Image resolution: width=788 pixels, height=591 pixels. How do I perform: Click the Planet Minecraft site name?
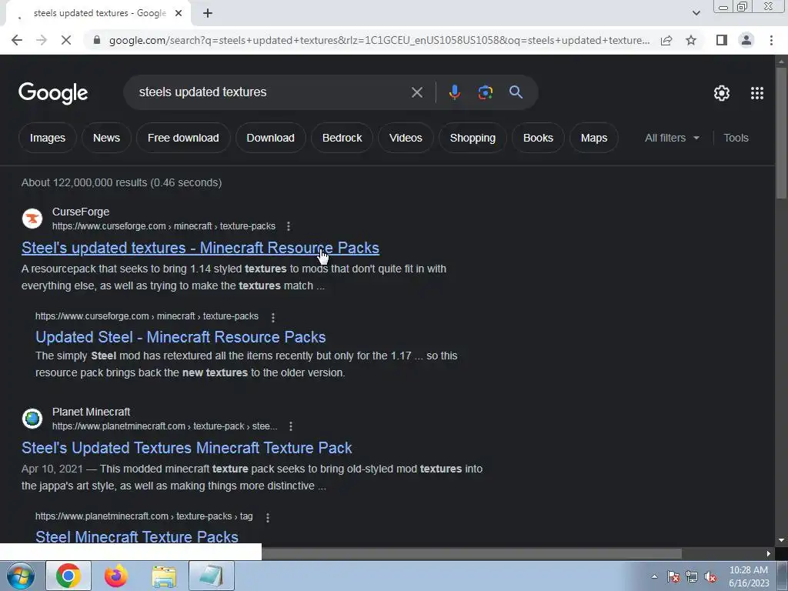91,412
